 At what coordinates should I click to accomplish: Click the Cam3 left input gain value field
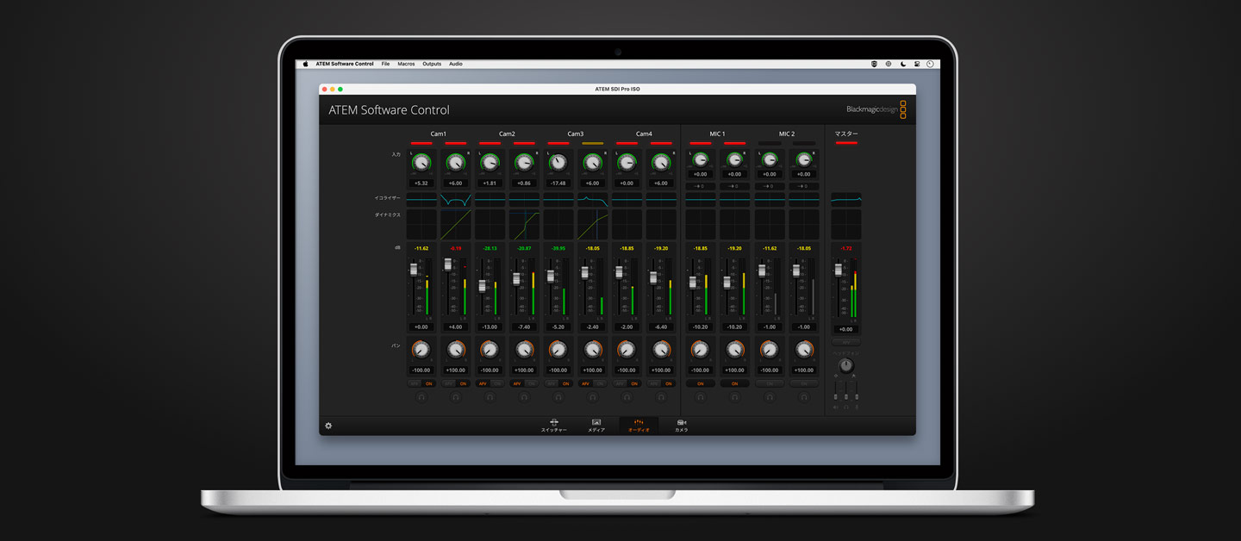(558, 183)
